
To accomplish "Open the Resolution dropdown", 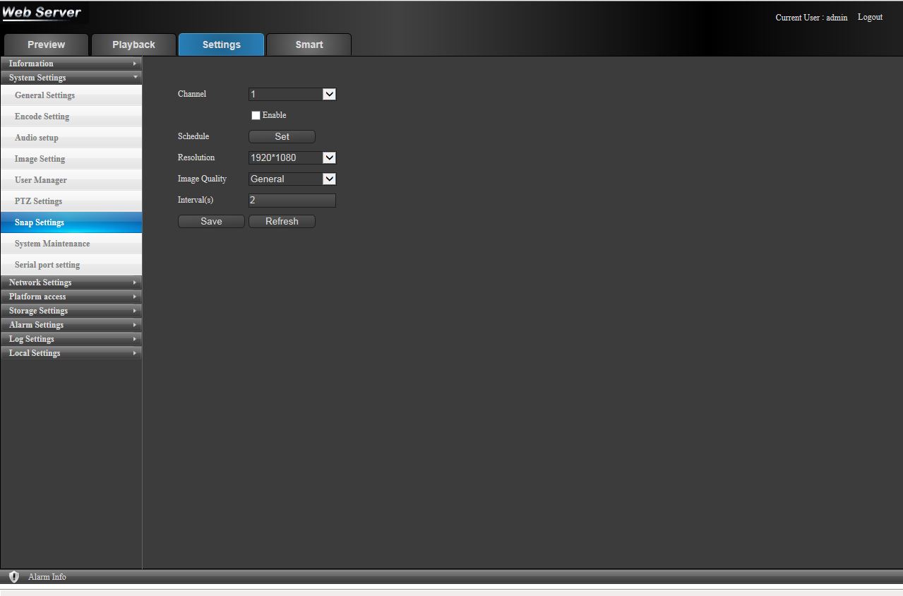I will pyautogui.click(x=292, y=157).
